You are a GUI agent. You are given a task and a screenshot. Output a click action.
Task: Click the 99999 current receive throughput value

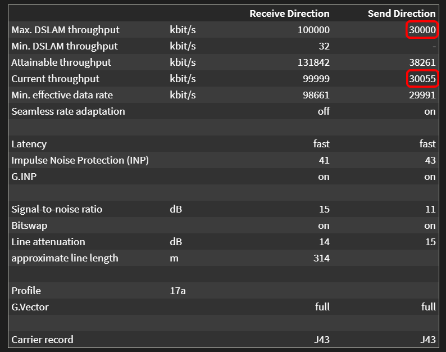pyautogui.click(x=316, y=79)
